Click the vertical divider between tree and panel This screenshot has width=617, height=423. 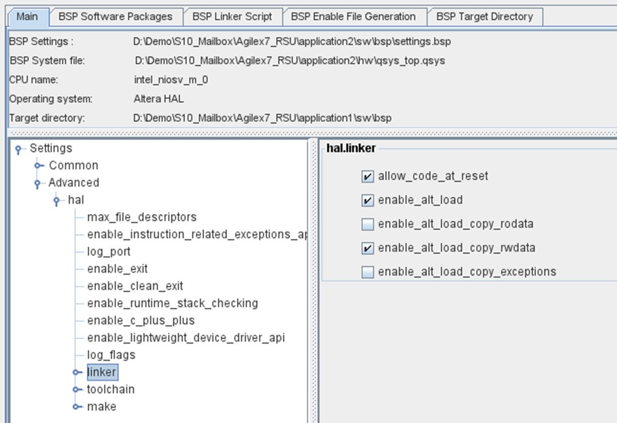314,281
